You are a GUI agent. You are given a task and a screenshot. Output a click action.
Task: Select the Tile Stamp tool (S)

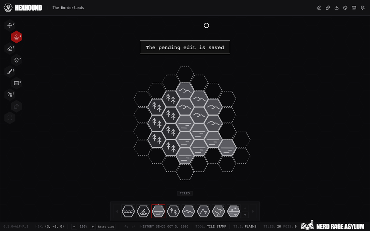(17, 37)
